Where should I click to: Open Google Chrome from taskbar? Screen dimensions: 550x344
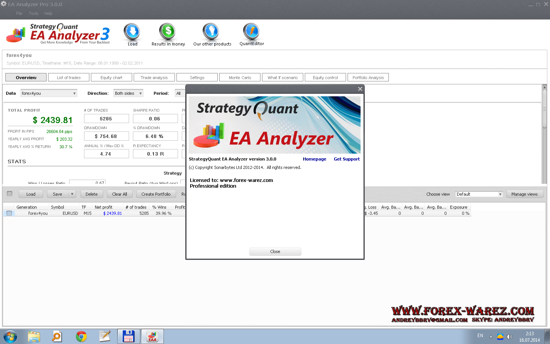pos(81,336)
